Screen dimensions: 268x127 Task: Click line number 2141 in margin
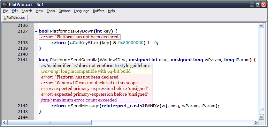coord(23,60)
